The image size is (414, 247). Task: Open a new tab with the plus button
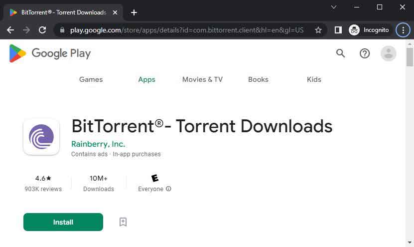pos(134,12)
